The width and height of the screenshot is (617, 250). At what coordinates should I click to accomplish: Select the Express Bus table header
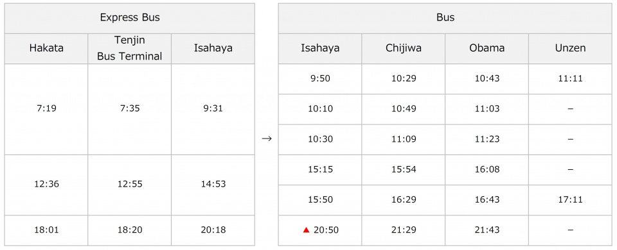[129, 18]
